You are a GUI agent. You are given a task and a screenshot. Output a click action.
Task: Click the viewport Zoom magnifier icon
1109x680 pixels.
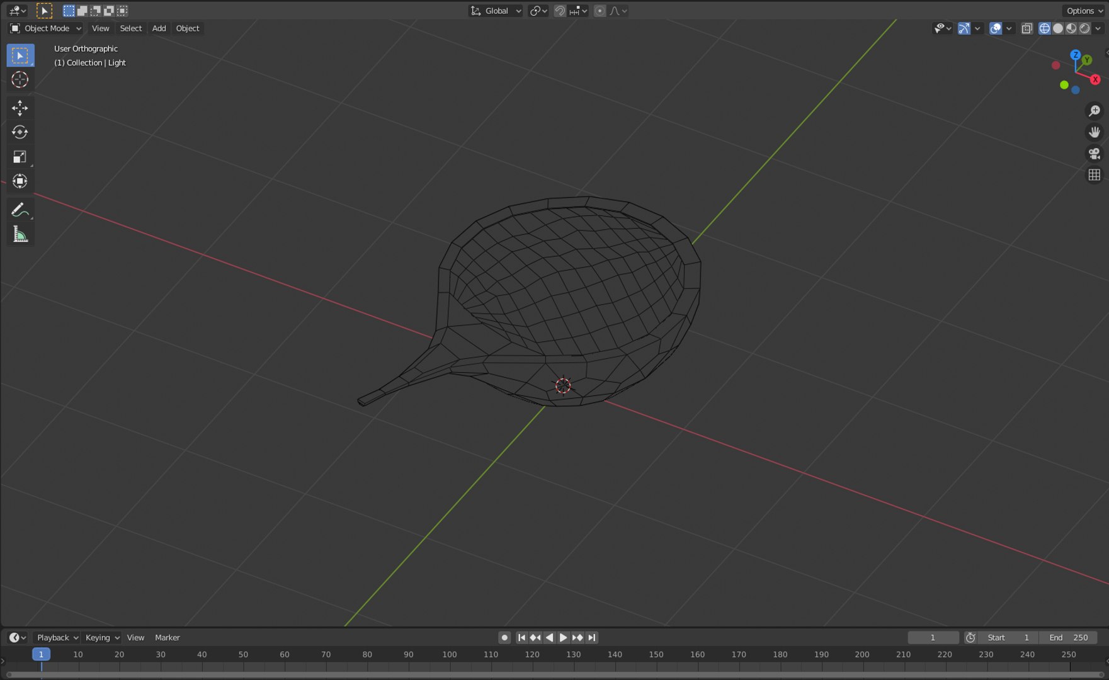tap(1095, 111)
